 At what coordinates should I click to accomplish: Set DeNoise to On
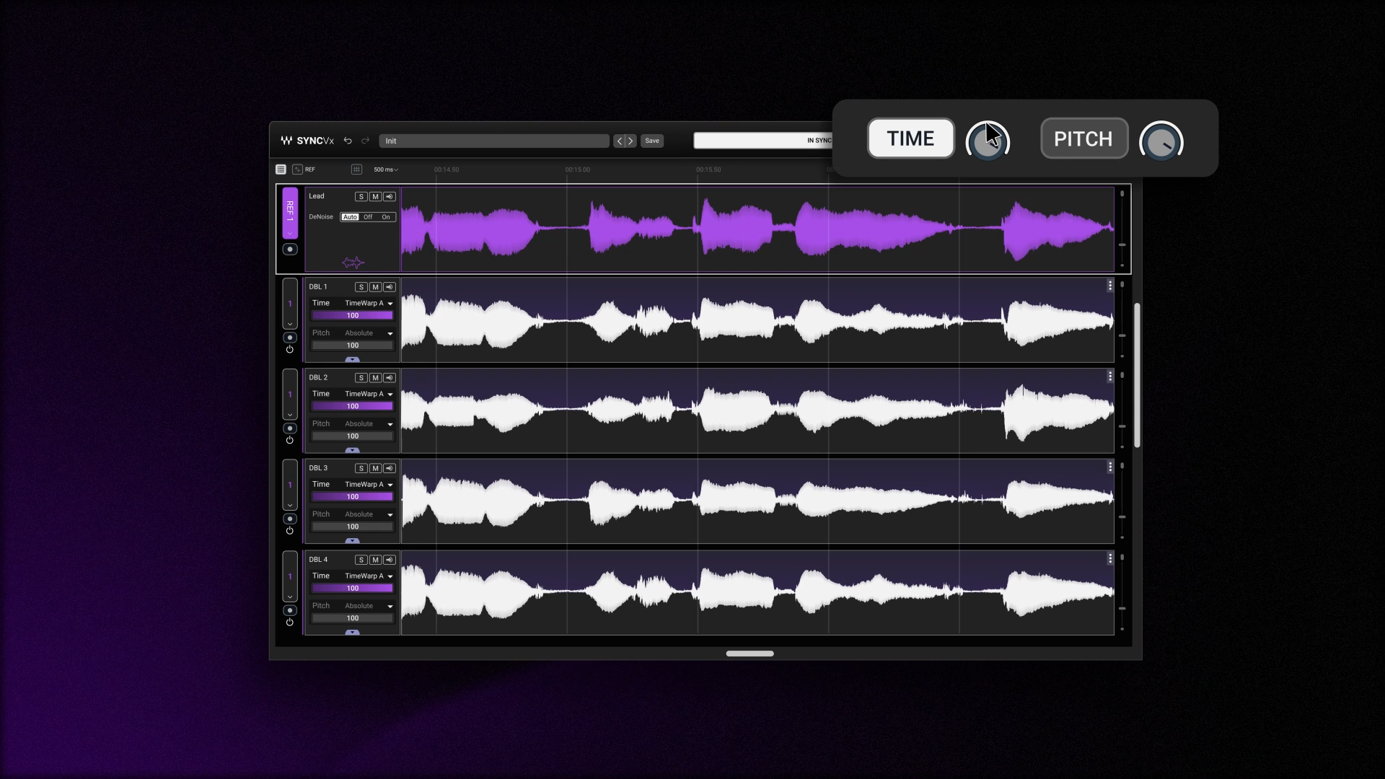pos(386,217)
